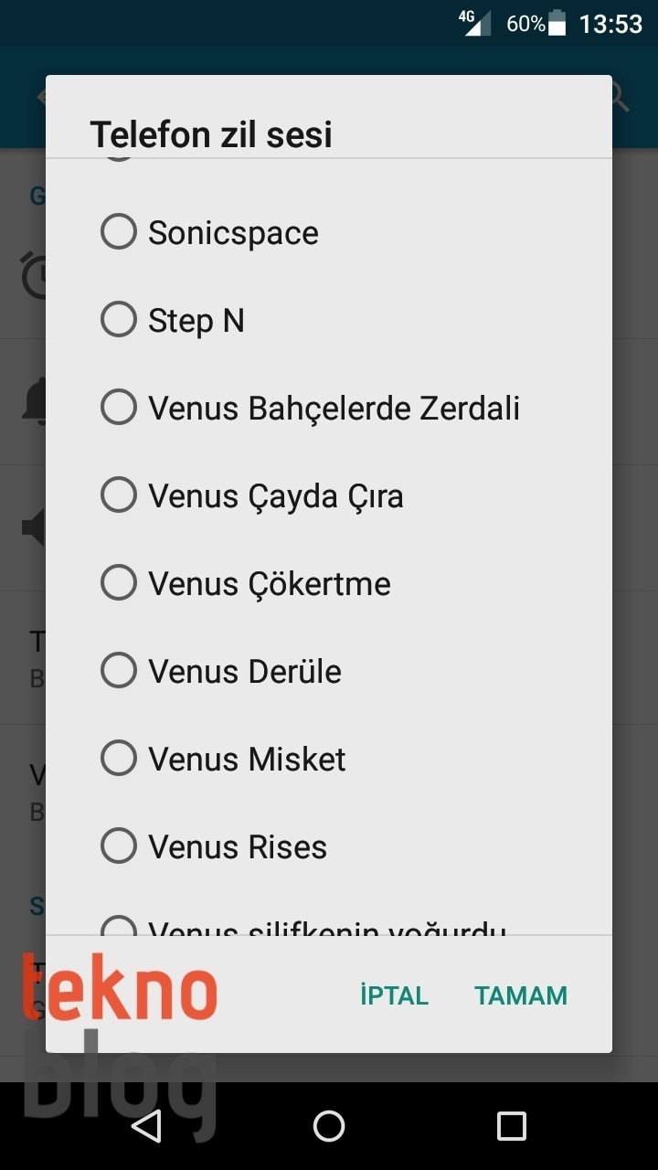
Task: Select Venus Çayda Çıra radio button
Action: [119, 495]
